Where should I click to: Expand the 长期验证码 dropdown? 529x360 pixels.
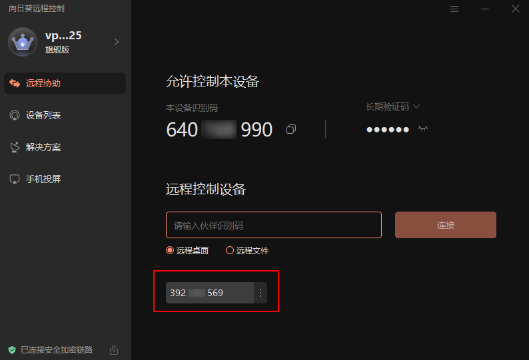tap(392, 107)
